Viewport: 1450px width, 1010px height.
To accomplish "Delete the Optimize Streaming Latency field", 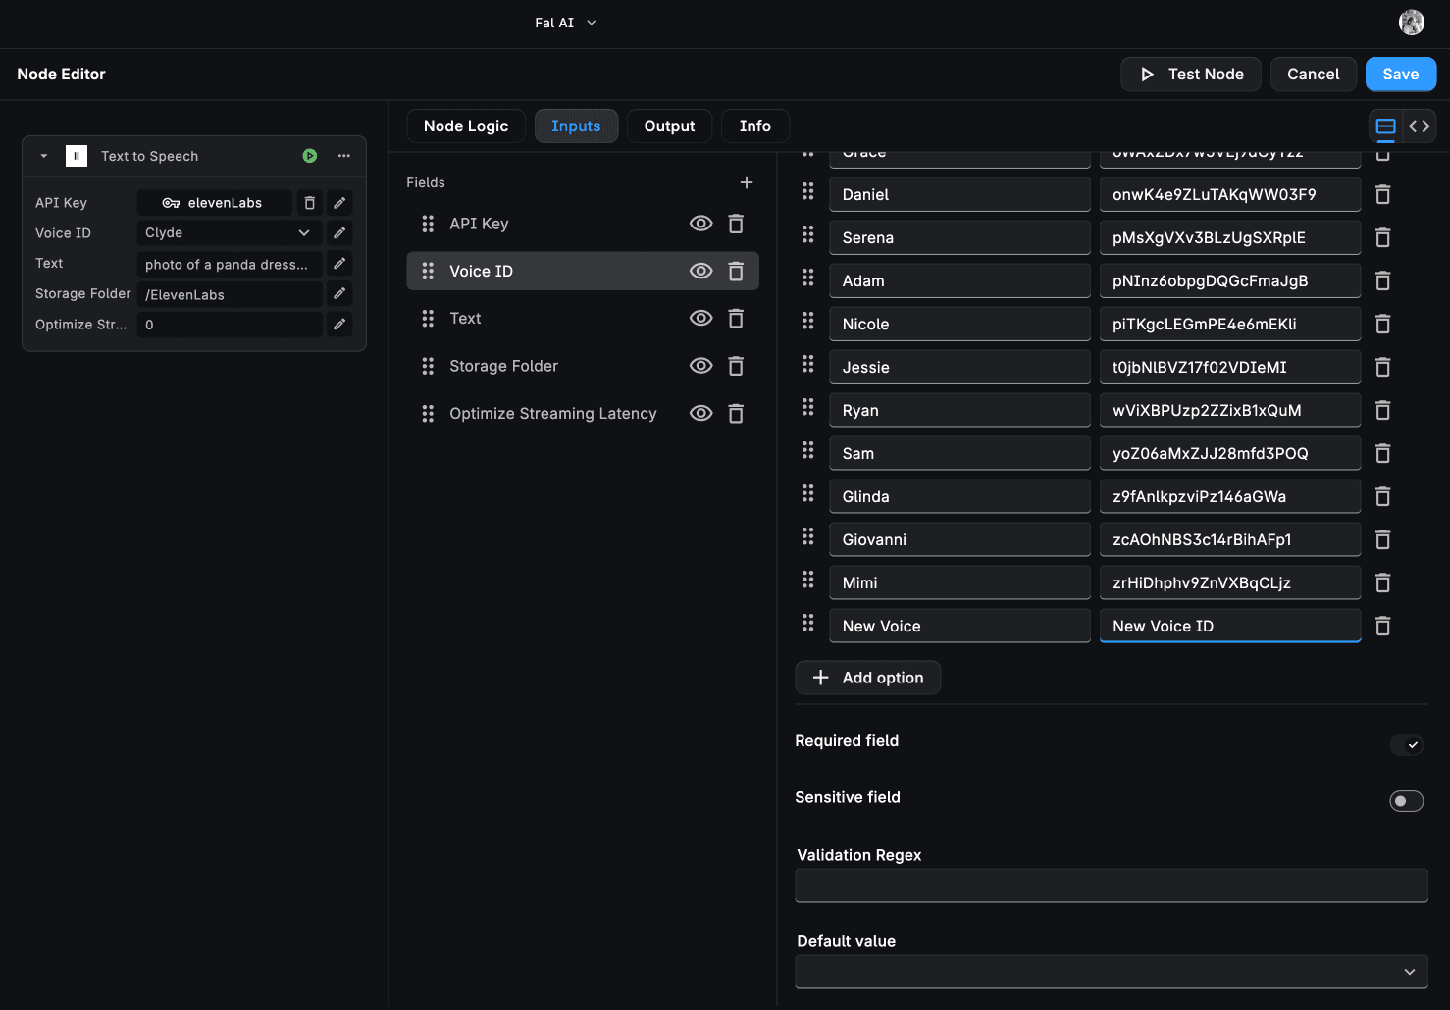I will pyautogui.click(x=736, y=413).
